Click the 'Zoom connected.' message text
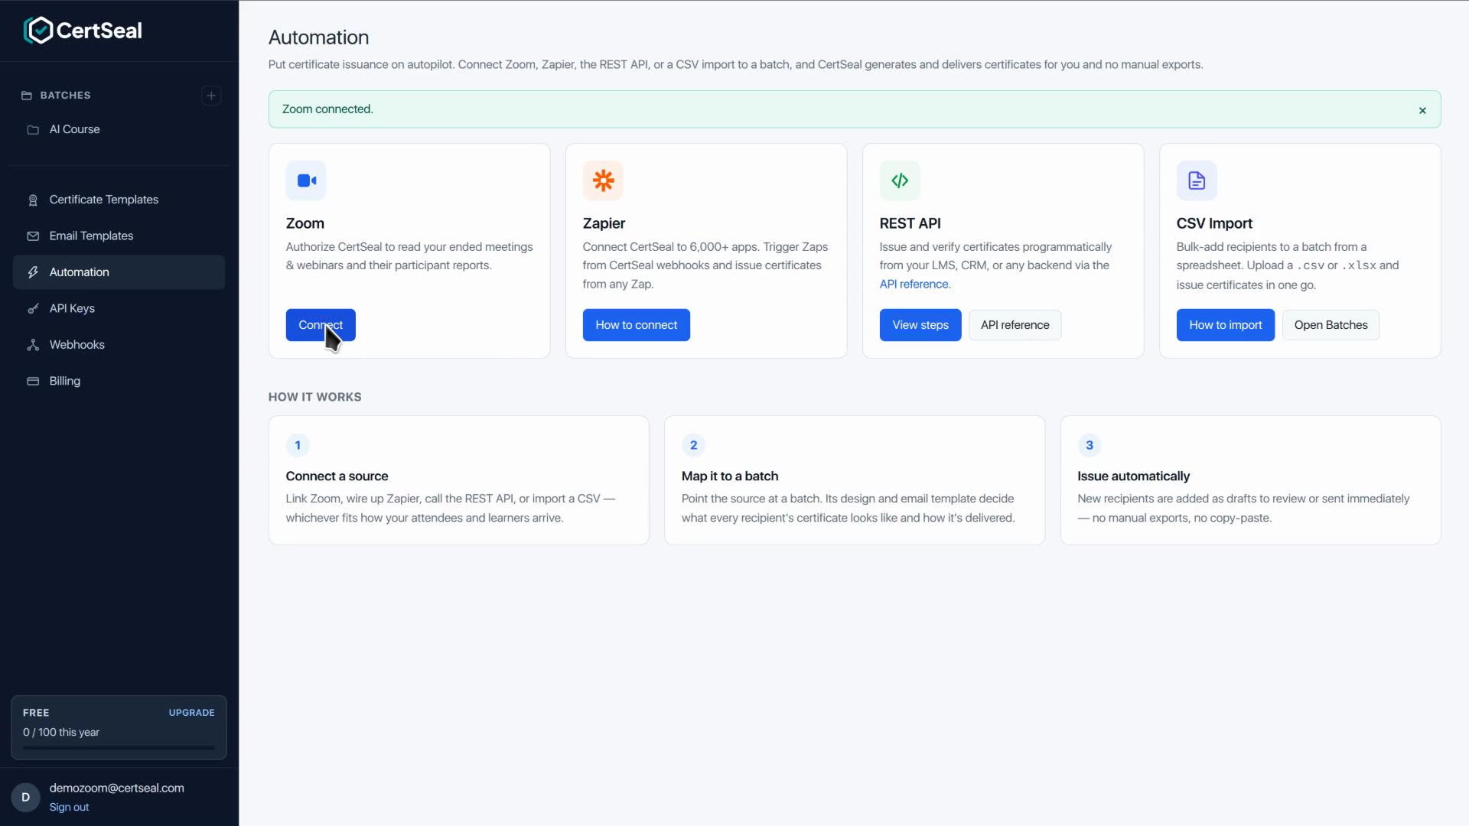 (x=327, y=109)
